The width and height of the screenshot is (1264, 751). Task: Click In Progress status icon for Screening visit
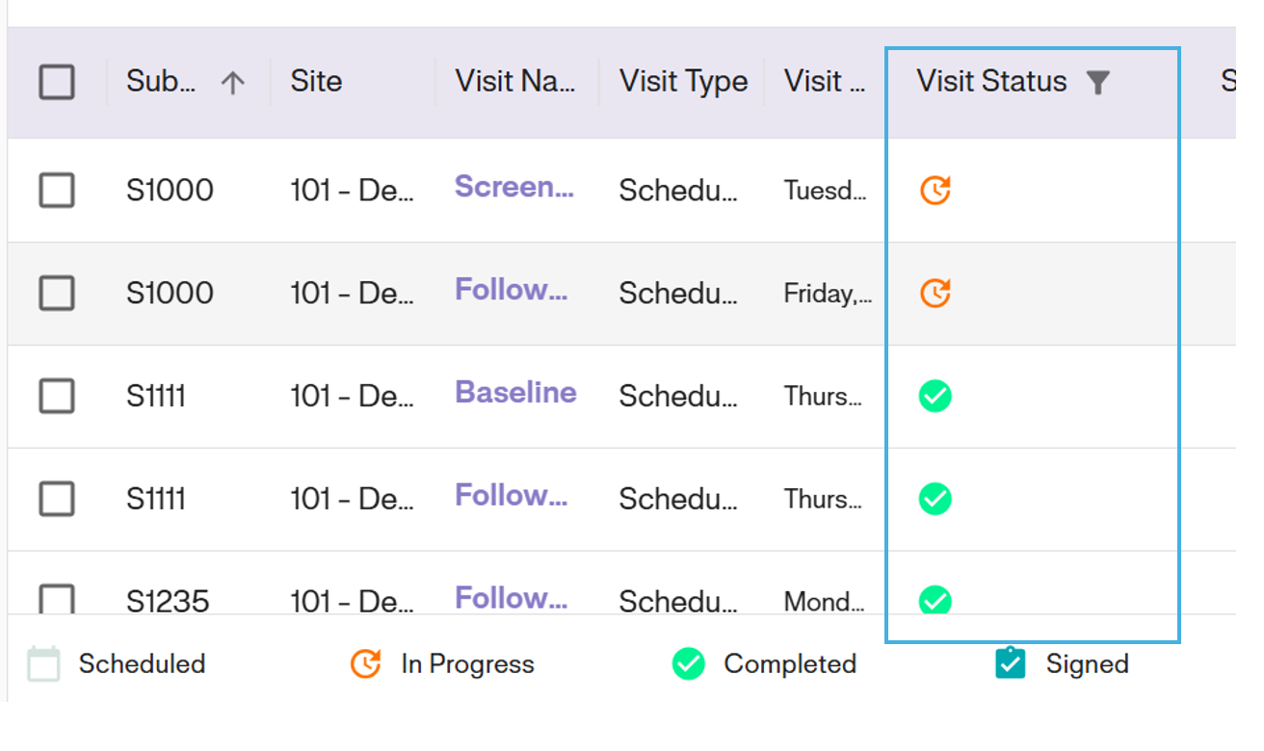pyautogui.click(x=935, y=191)
